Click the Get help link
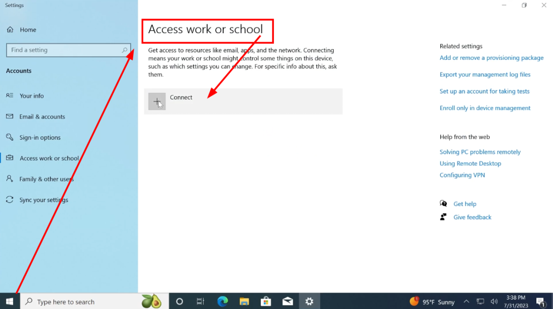 [x=465, y=204]
